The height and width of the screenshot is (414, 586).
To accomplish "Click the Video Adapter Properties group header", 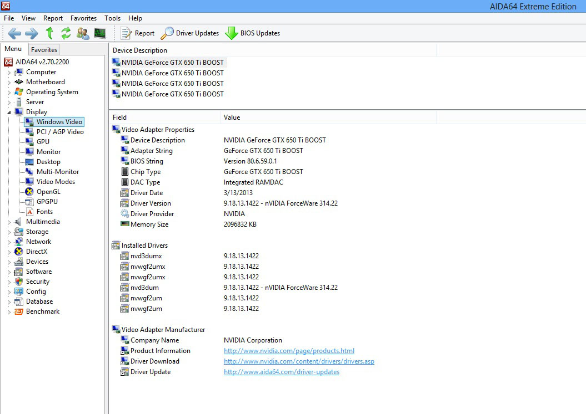I will tap(153, 130).
